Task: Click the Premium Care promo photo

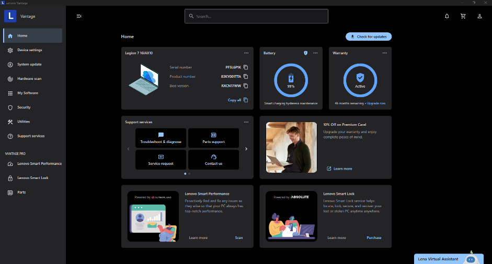Action: click(x=292, y=148)
